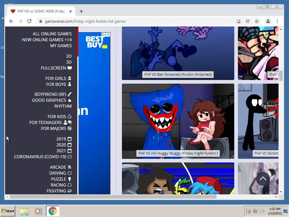Click the volume speaker tray icon
The height and width of the screenshot is (217, 289).
(262, 211)
